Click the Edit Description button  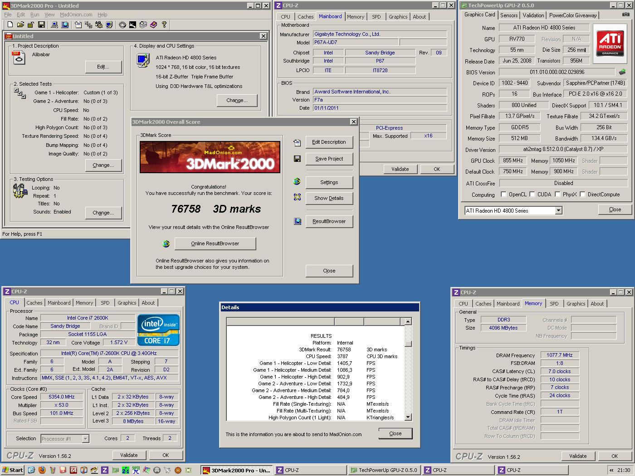[329, 142]
